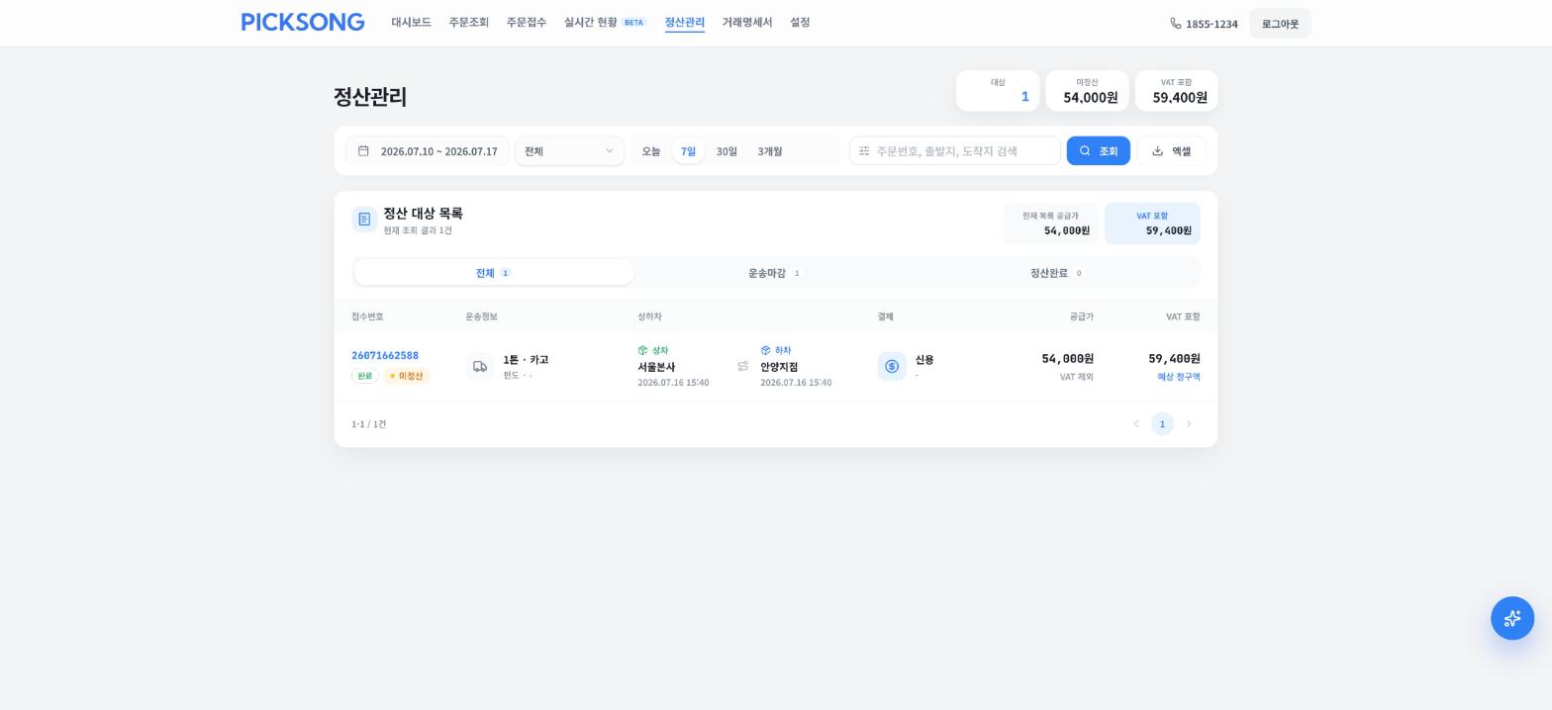
Task: Click the dollar coin payment icon
Action: point(892,367)
